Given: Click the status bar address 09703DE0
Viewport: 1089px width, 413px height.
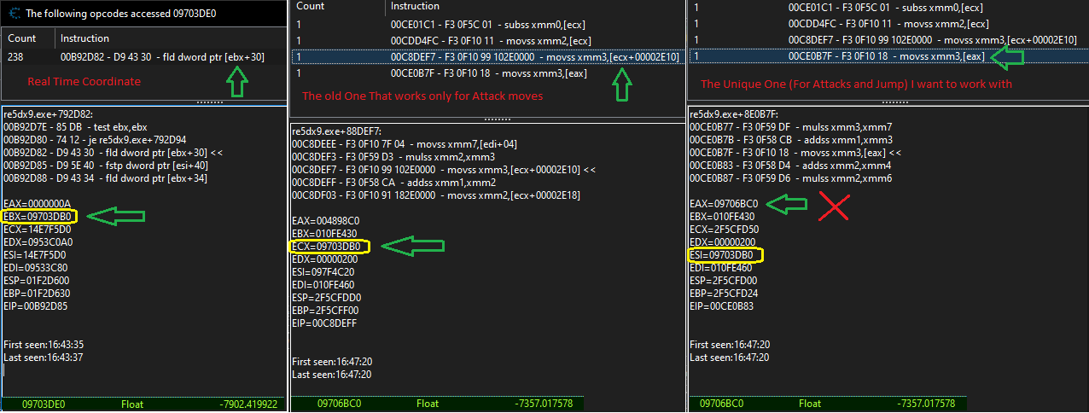Looking at the screenshot, I should coord(44,404).
